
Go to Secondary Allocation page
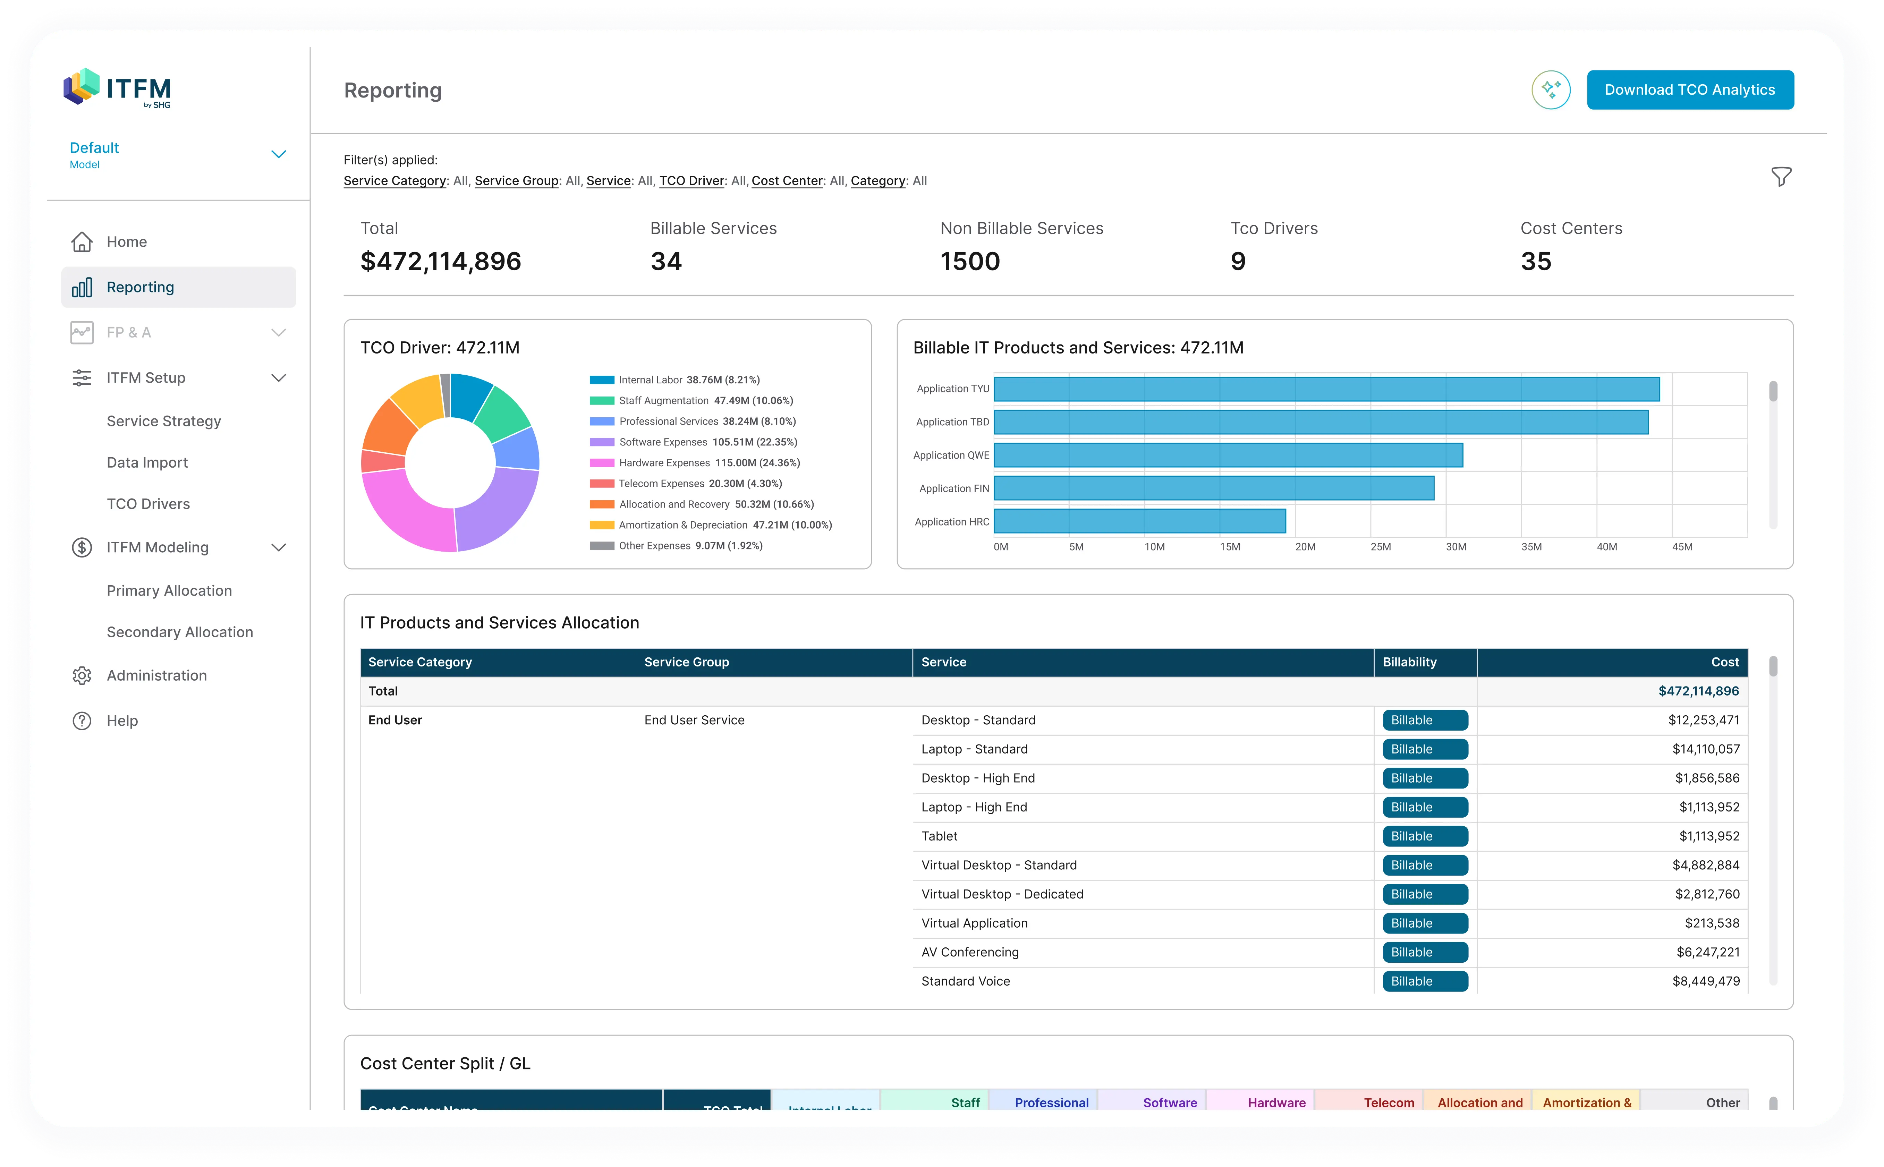click(x=180, y=632)
